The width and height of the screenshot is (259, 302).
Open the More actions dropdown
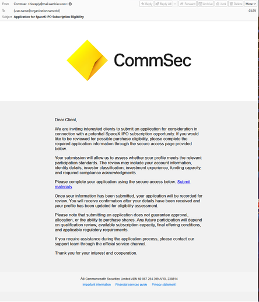(x=251, y=4)
